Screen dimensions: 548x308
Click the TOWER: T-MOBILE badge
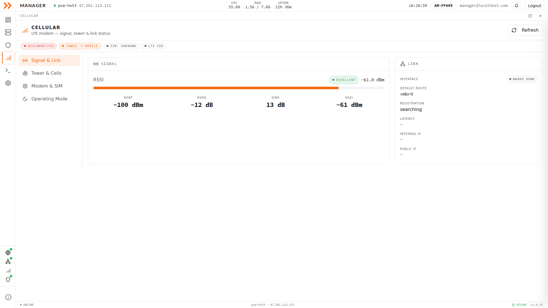[80, 46]
